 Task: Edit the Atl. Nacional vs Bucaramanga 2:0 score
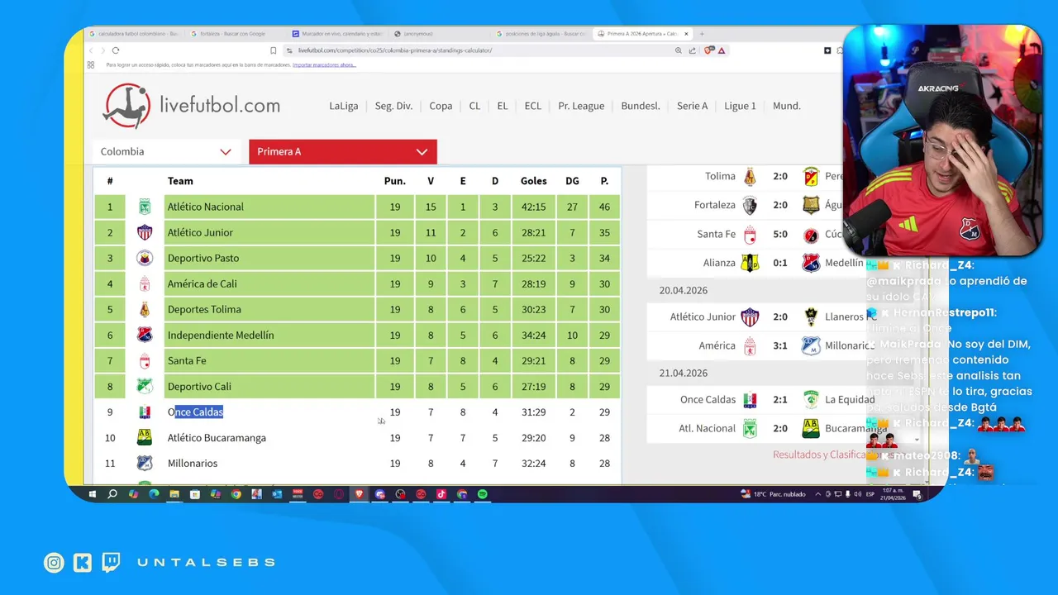[x=780, y=428]
